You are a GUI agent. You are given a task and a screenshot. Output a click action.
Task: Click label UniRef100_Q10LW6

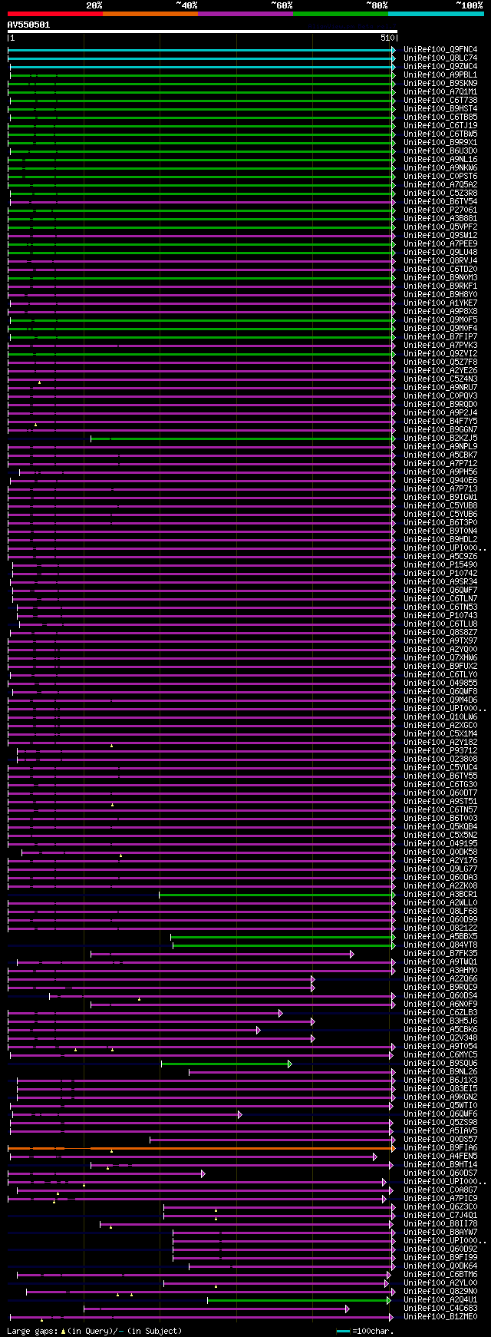coord(440,717)
